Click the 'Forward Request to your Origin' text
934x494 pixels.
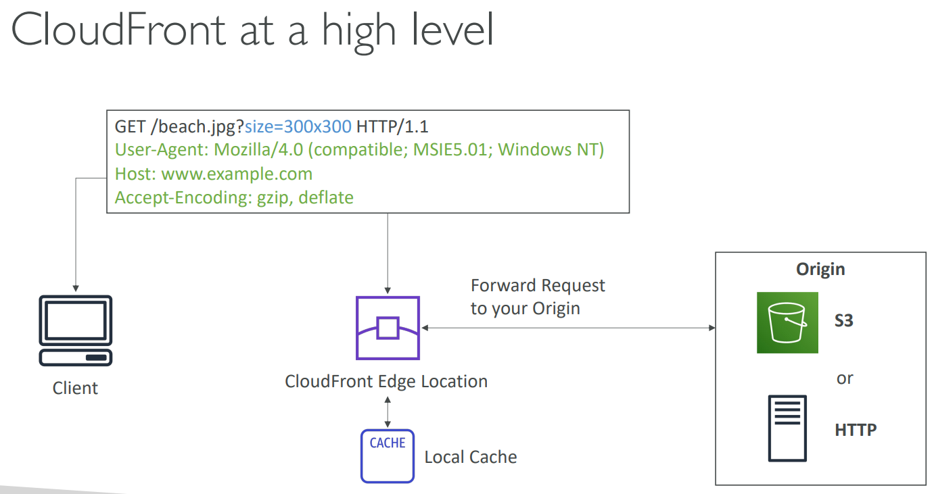coord(538,297)
